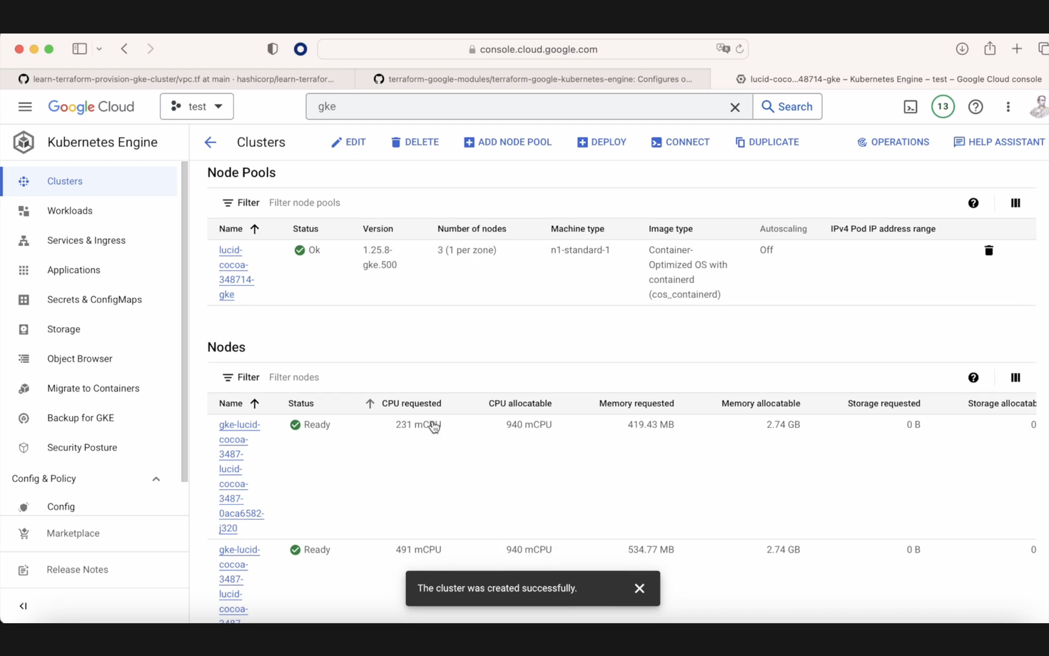The image size is (1049, 656).
Task: Open the Cloud Shell terminal icon
Action: 911,107
